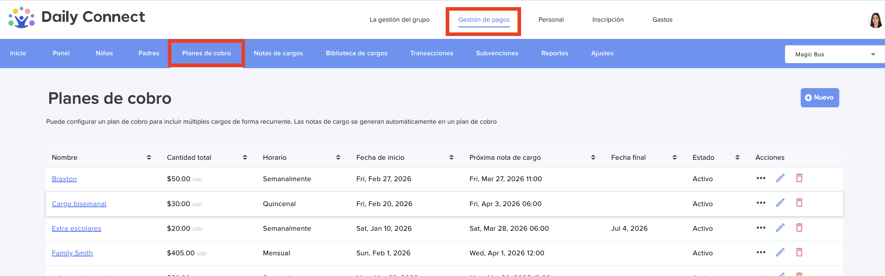Open the Transacciones tab
Screen dimensions: 885x276
pyautogui.click(x=431, y=53)
